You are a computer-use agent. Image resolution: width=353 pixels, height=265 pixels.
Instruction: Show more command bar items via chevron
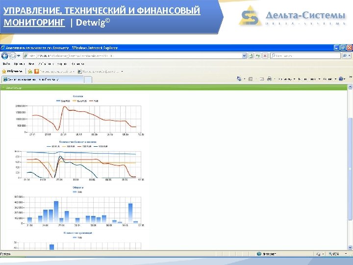pyautogui.click(x=351, y=78)
